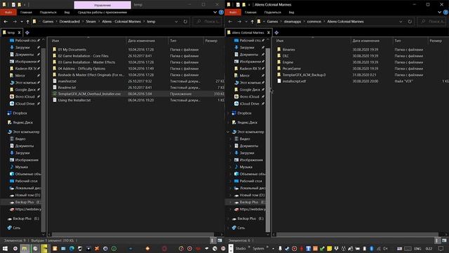Select 03 Game Installation - Master Effects folder
Viewport: 449px width, 253px height.
click(x=86, y=63)
